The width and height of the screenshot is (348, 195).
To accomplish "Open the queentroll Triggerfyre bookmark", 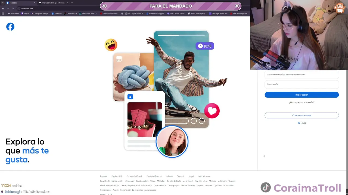I will coord(156,14).
